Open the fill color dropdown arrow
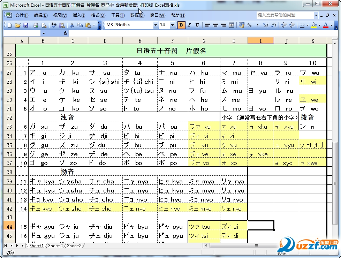The height and width of the screenshot is (258, 341). 319,25
